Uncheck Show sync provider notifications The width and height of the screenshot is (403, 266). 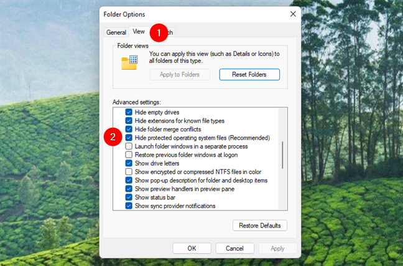[129, 206]
